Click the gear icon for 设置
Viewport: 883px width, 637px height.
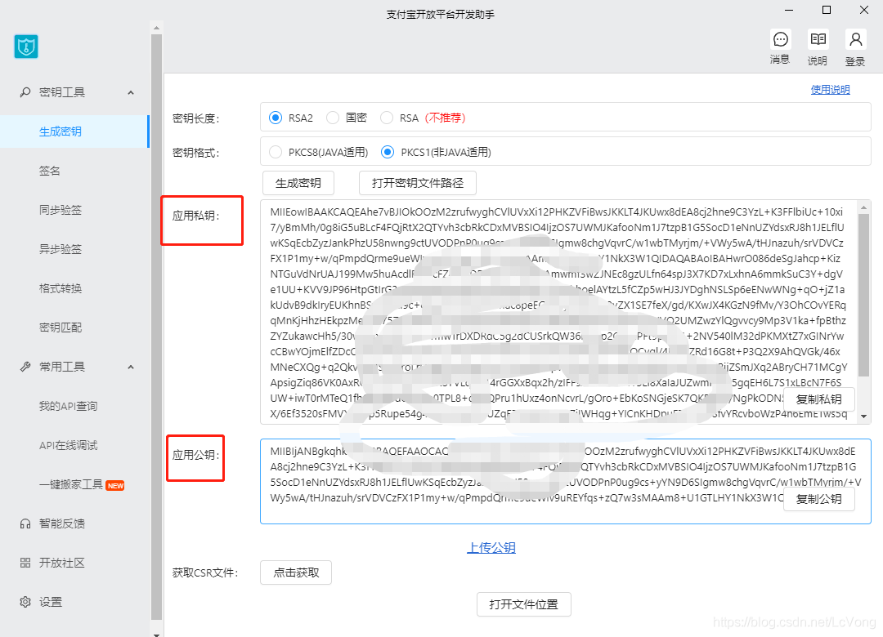(x=25, y=602)
